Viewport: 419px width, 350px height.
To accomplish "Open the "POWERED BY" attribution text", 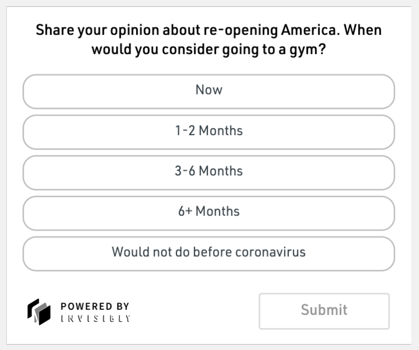I will (x=95, y=306).
